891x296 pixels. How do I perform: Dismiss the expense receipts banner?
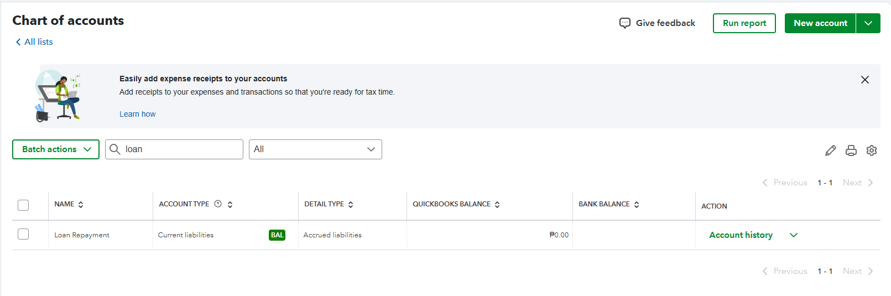coord(865,80)
